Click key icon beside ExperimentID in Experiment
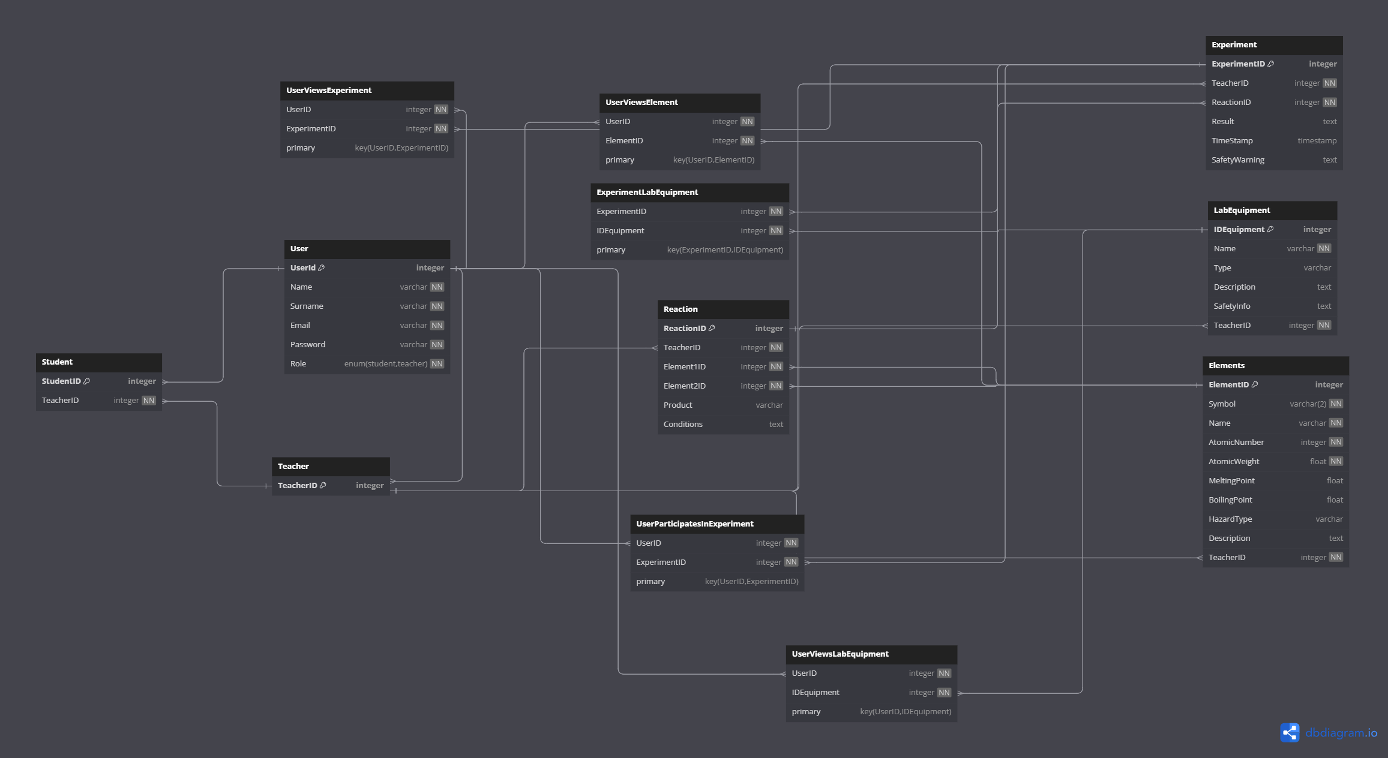Image resolution: width=1388 pixels, height=758 pixels. [x=1270, y=64]
